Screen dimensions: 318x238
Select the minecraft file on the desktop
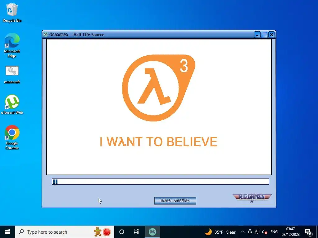tap(12, 74)
